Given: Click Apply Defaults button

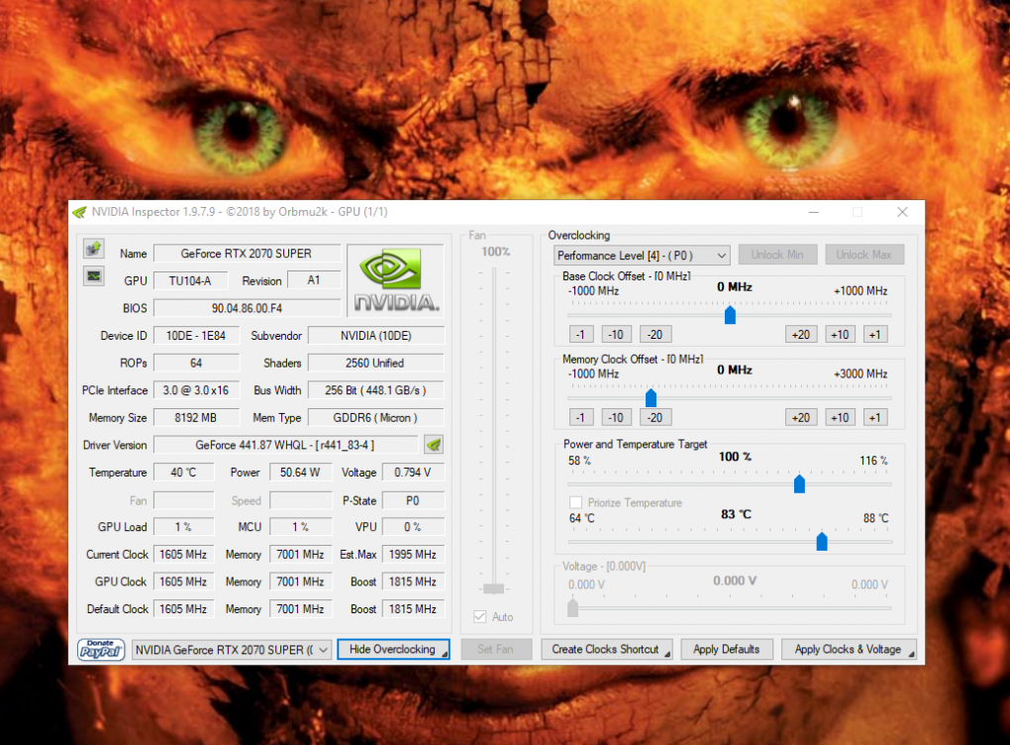Looking at the screenshot, I should click(x=726, y=650).
